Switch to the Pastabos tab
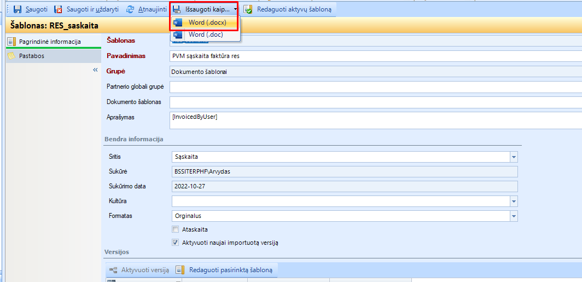Screen dimensions: 582x282 tap(32, 56)
